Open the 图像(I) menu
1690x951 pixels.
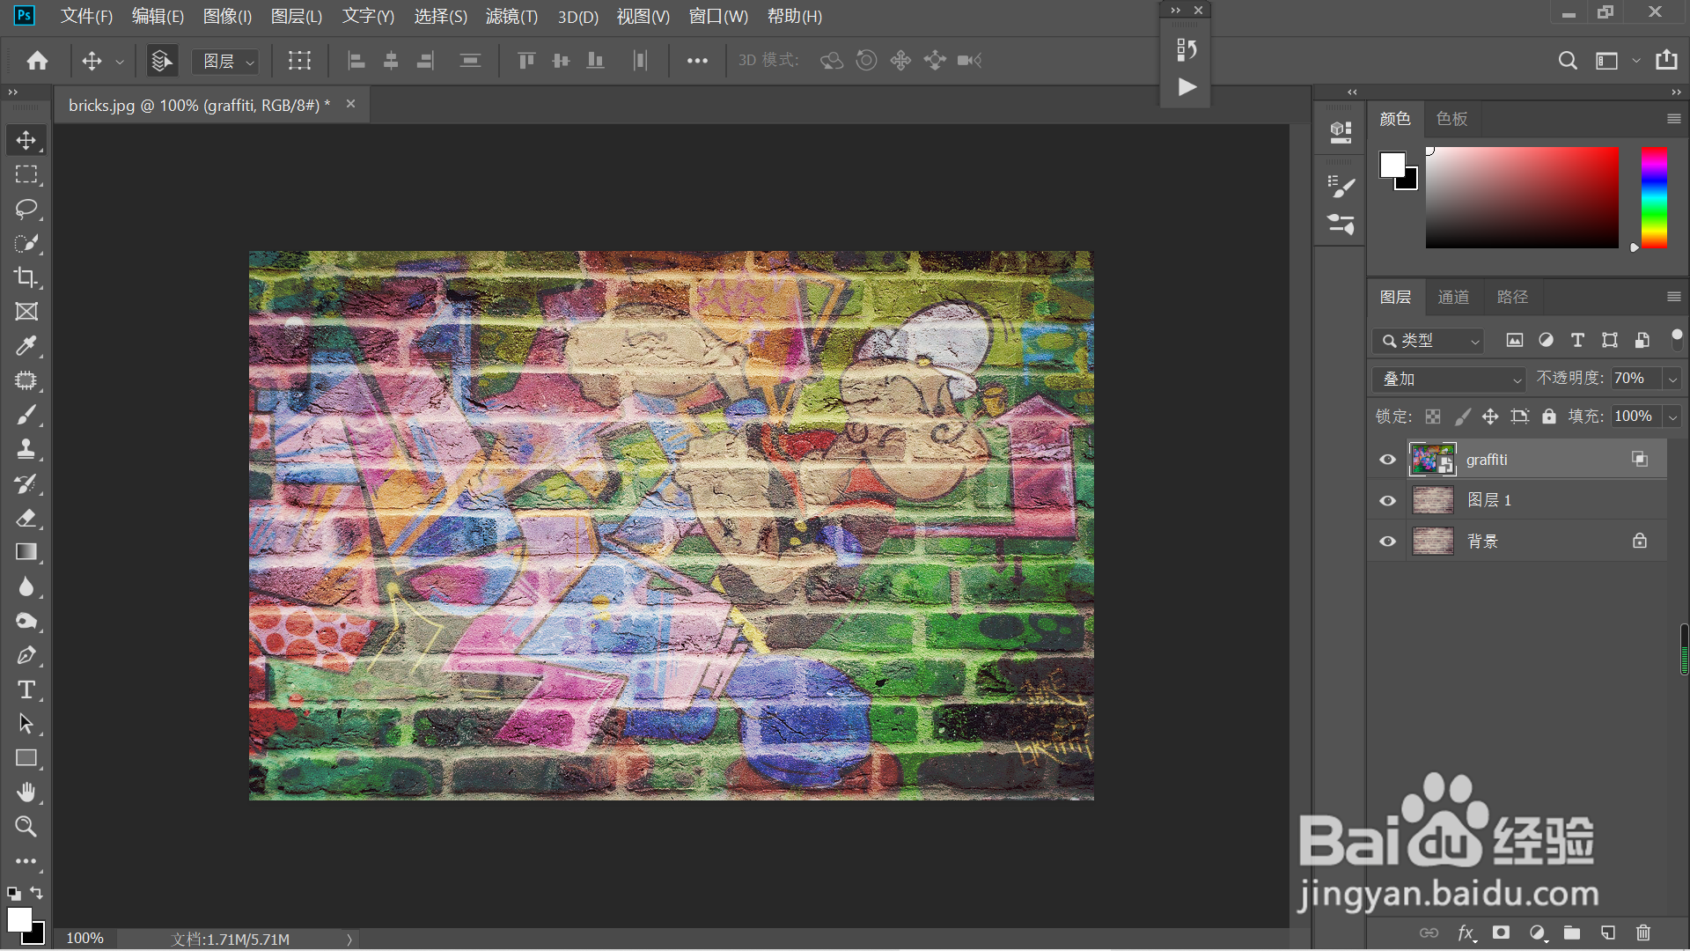pos(227,17)
